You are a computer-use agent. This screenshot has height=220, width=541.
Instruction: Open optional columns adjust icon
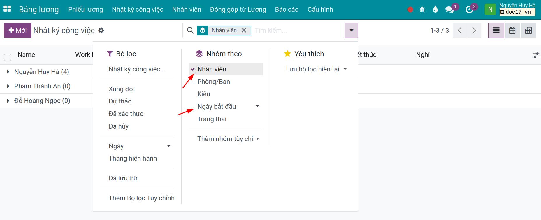click(x=536, y=55)
